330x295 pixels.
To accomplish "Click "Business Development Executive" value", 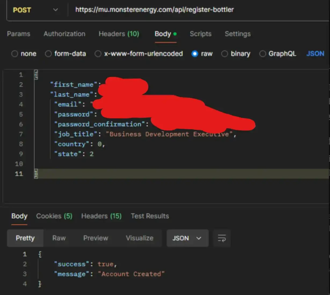I will tap(169, 134).
